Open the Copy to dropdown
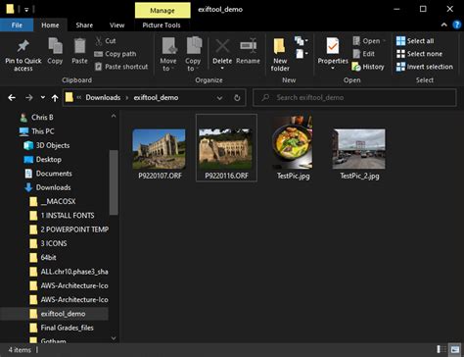464x357 pixels. 193,54
